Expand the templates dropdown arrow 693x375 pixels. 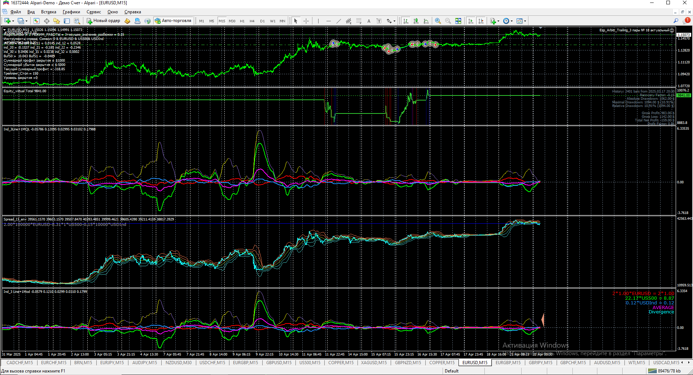525,21
